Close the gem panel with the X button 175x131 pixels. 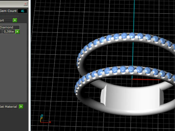tap(26, 4)
